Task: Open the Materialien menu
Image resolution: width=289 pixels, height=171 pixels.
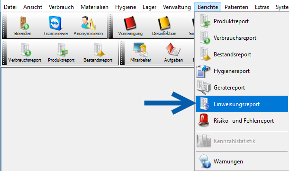Action: tap(94, 7)
